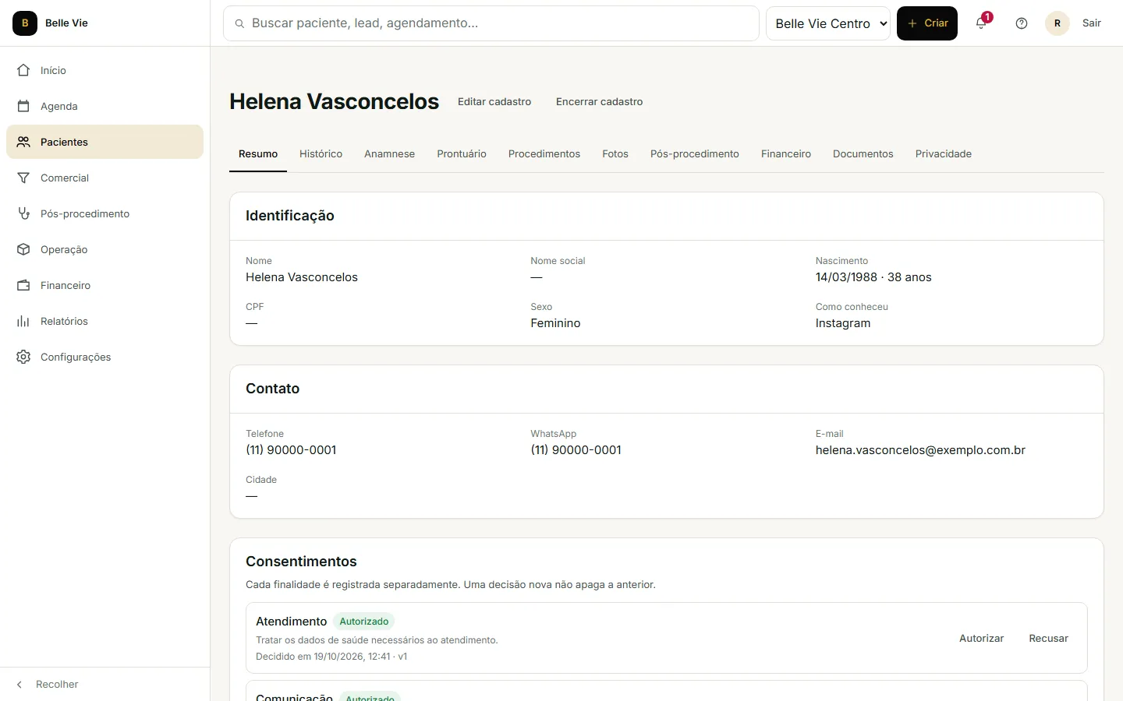Click the help question mark icon
The width and height of the screenshot is (1123, 701).
1022,23
